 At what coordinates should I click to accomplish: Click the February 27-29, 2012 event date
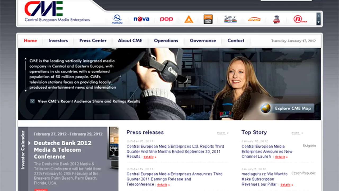coord(68,134)
